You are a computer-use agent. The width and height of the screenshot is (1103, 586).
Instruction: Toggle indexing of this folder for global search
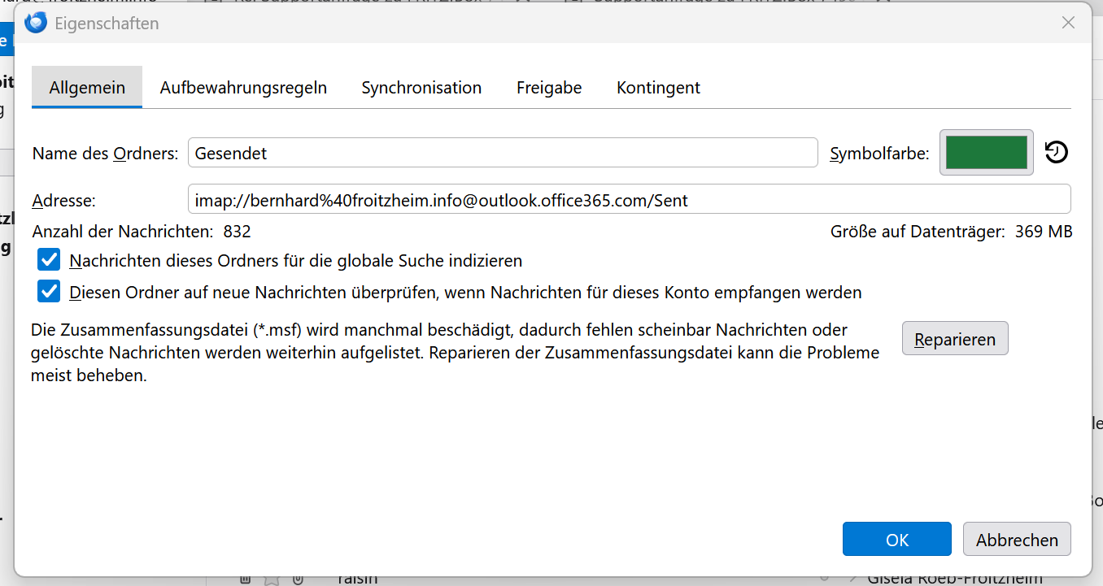50,260
